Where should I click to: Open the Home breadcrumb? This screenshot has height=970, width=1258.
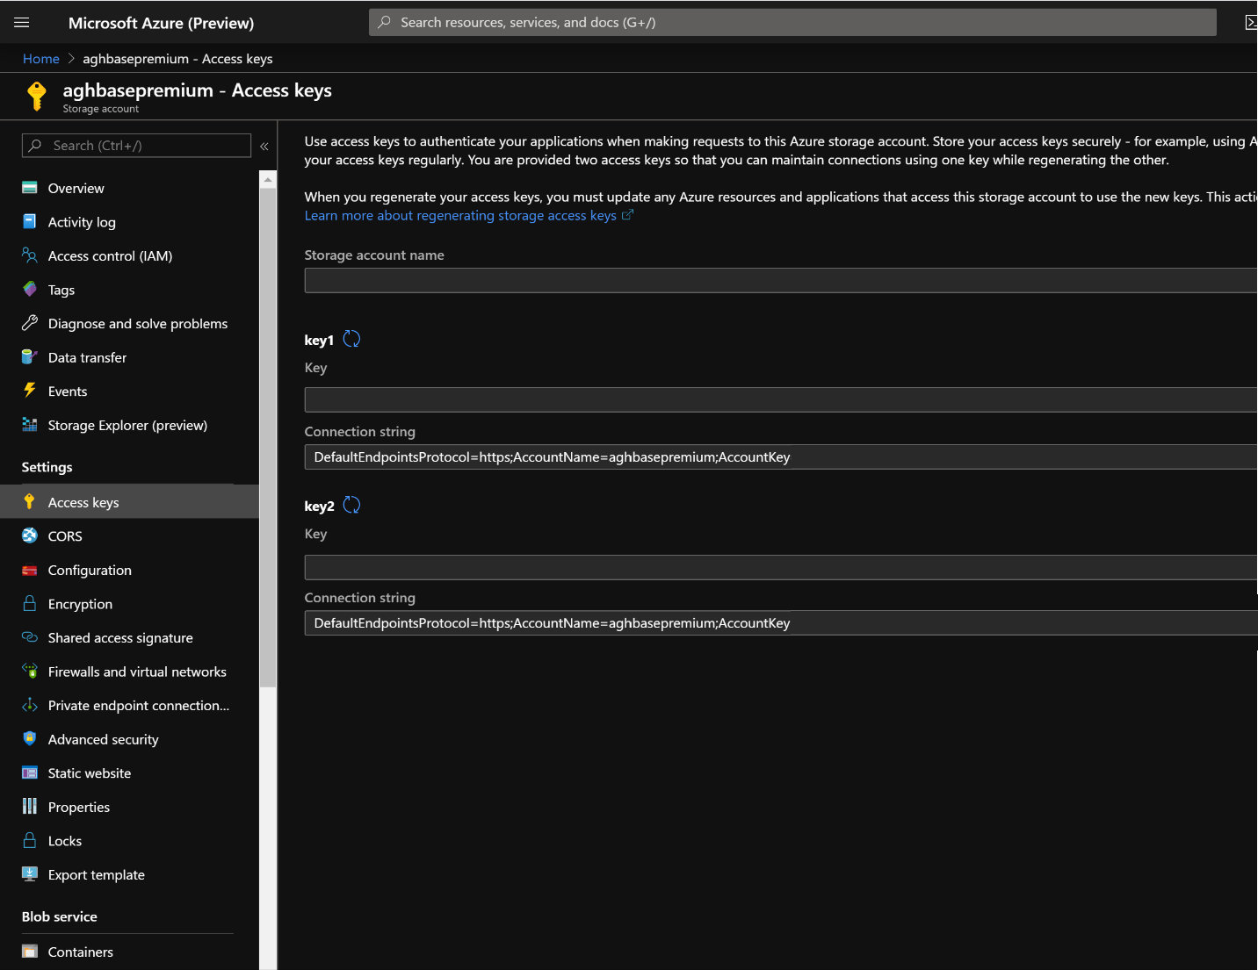pos(40,58)
